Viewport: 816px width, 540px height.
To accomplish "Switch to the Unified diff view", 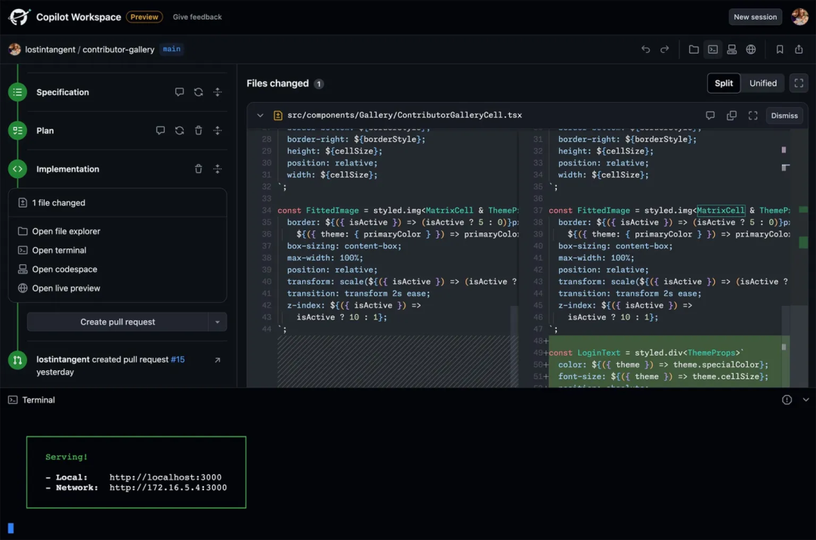I will (x=762, y=83).
